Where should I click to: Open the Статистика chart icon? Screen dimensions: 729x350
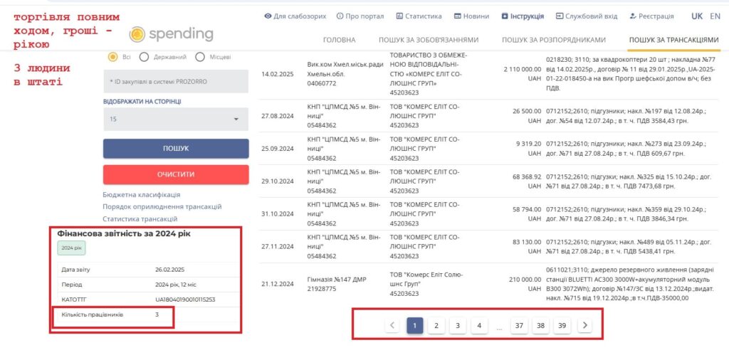(399, 16)
